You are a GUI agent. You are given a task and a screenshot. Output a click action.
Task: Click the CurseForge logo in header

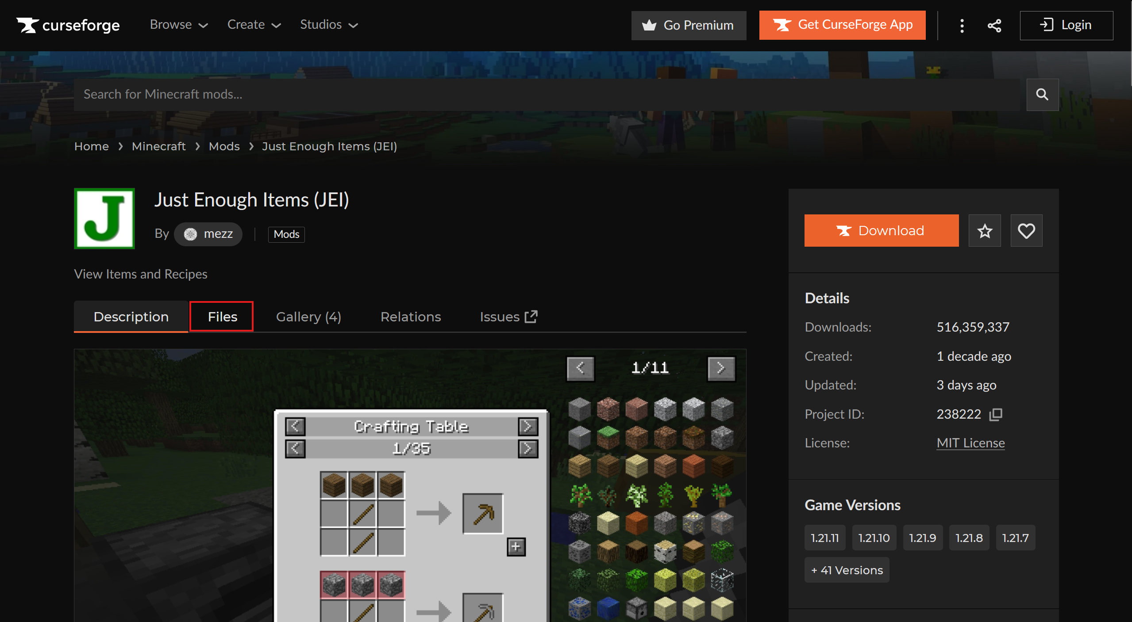(x=68, y=25)
